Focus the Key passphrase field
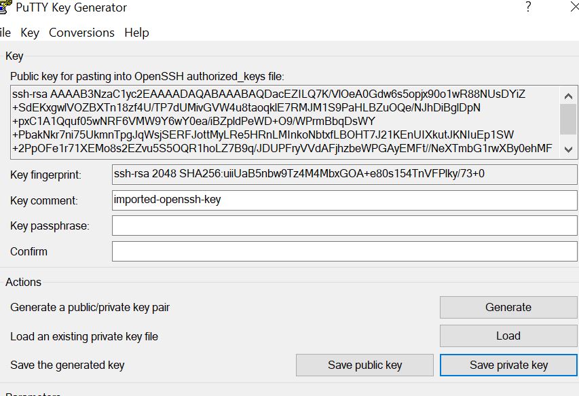 coord(345,226)
